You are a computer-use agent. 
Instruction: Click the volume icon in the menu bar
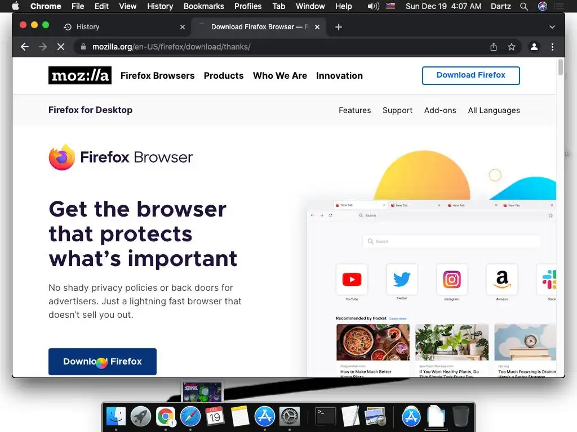373,6
